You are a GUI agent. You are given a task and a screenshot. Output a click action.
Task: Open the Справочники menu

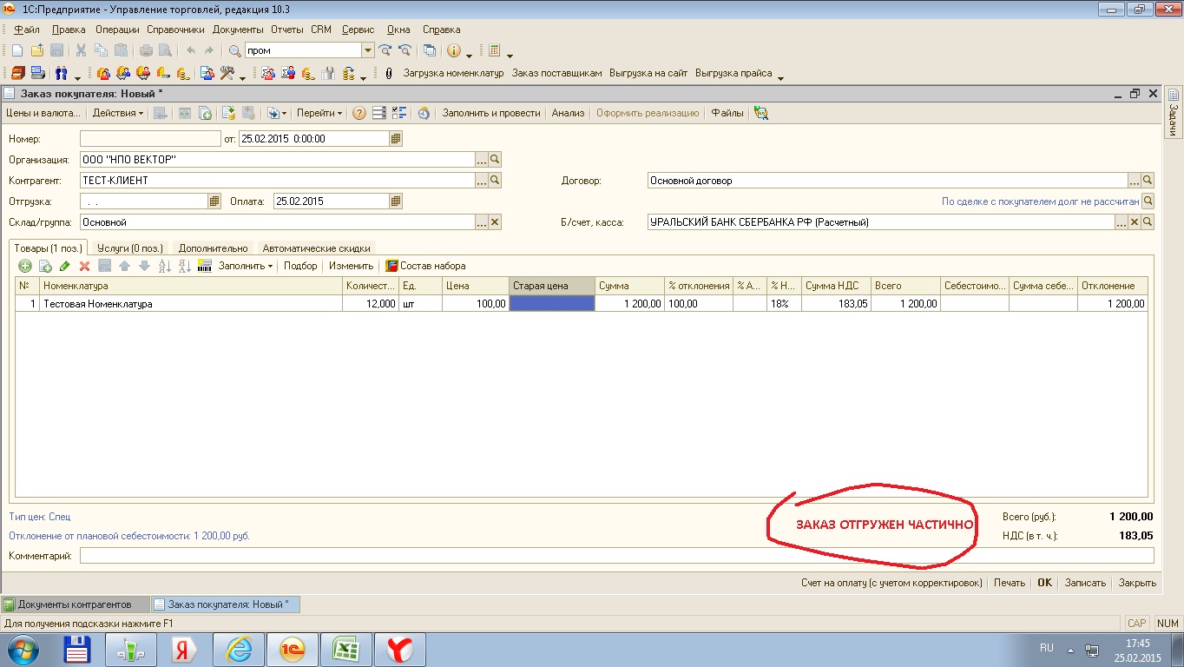[175, 30]
